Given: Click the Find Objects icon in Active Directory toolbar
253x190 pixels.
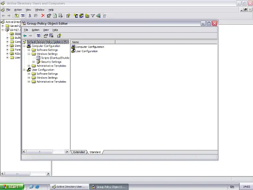Looking at the screenshot, I should [x=98, y=16].
